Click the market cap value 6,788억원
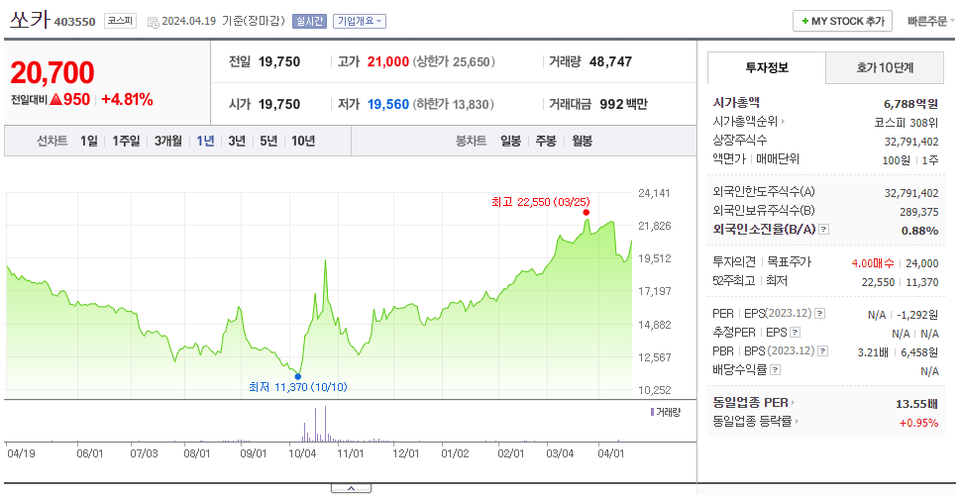Viewport: 959px width, 495px height. [x=910, y=104]
